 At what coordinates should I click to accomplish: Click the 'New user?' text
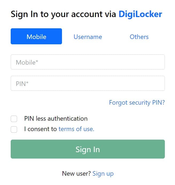(x=76, y=174)
